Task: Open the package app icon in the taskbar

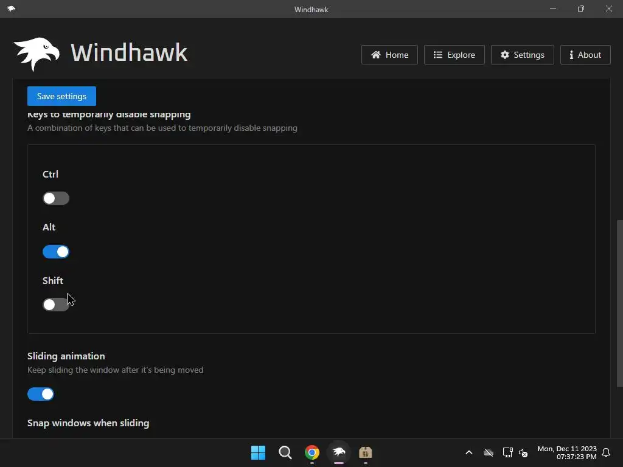Action: coord(365,452)
